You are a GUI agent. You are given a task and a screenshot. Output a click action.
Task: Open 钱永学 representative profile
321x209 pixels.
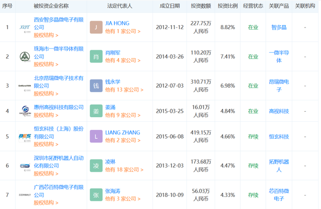coord(112,82)
